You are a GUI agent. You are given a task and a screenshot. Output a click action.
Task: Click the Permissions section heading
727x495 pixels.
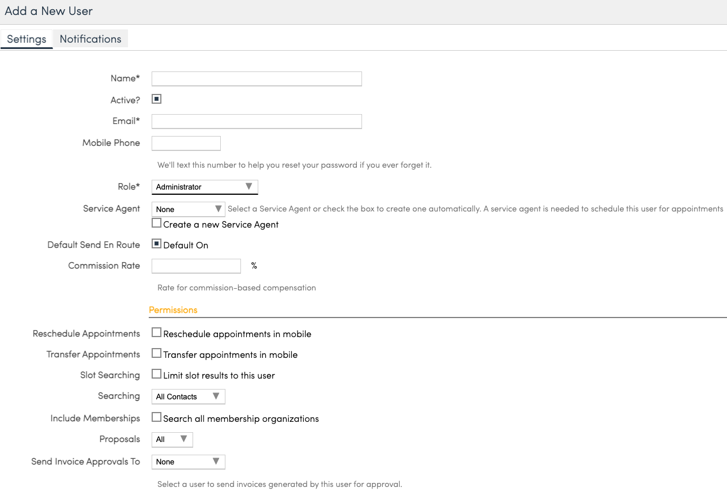[x=173, y=310]
